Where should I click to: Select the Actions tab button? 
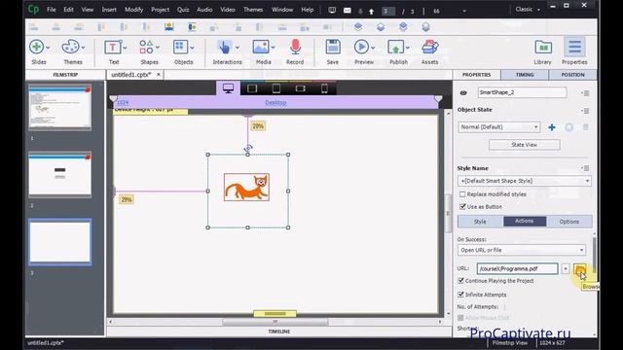(x=525, y=221)
